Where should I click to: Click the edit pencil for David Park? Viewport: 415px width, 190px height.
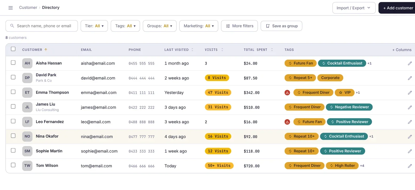pos(410,78)
